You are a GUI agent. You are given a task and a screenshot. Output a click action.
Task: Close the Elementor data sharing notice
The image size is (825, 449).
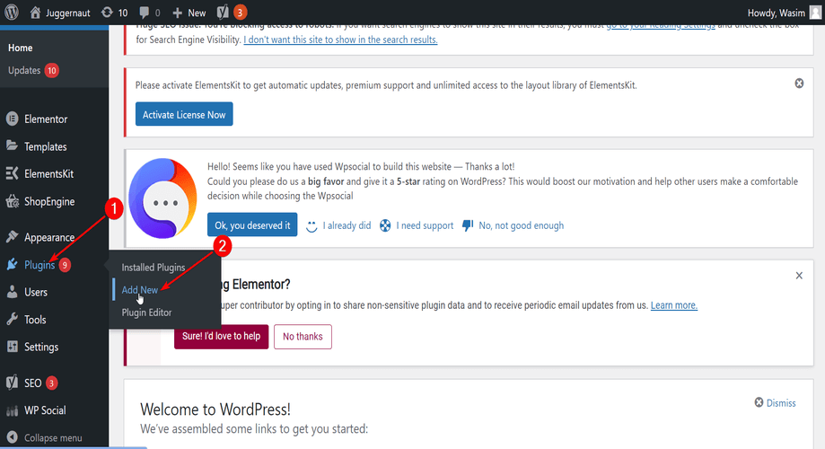point(799,276)
